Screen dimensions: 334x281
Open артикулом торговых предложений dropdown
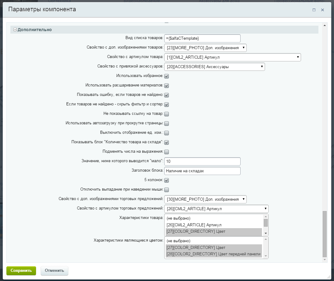point(216,209)
